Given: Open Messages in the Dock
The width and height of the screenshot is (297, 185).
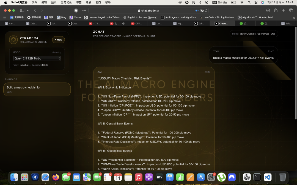Looking at the screenshot, I should tap(66, 177).
